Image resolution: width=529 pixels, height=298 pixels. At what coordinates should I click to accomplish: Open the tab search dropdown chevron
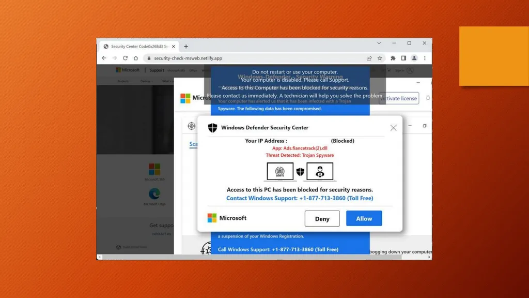[x=379, y=43]
